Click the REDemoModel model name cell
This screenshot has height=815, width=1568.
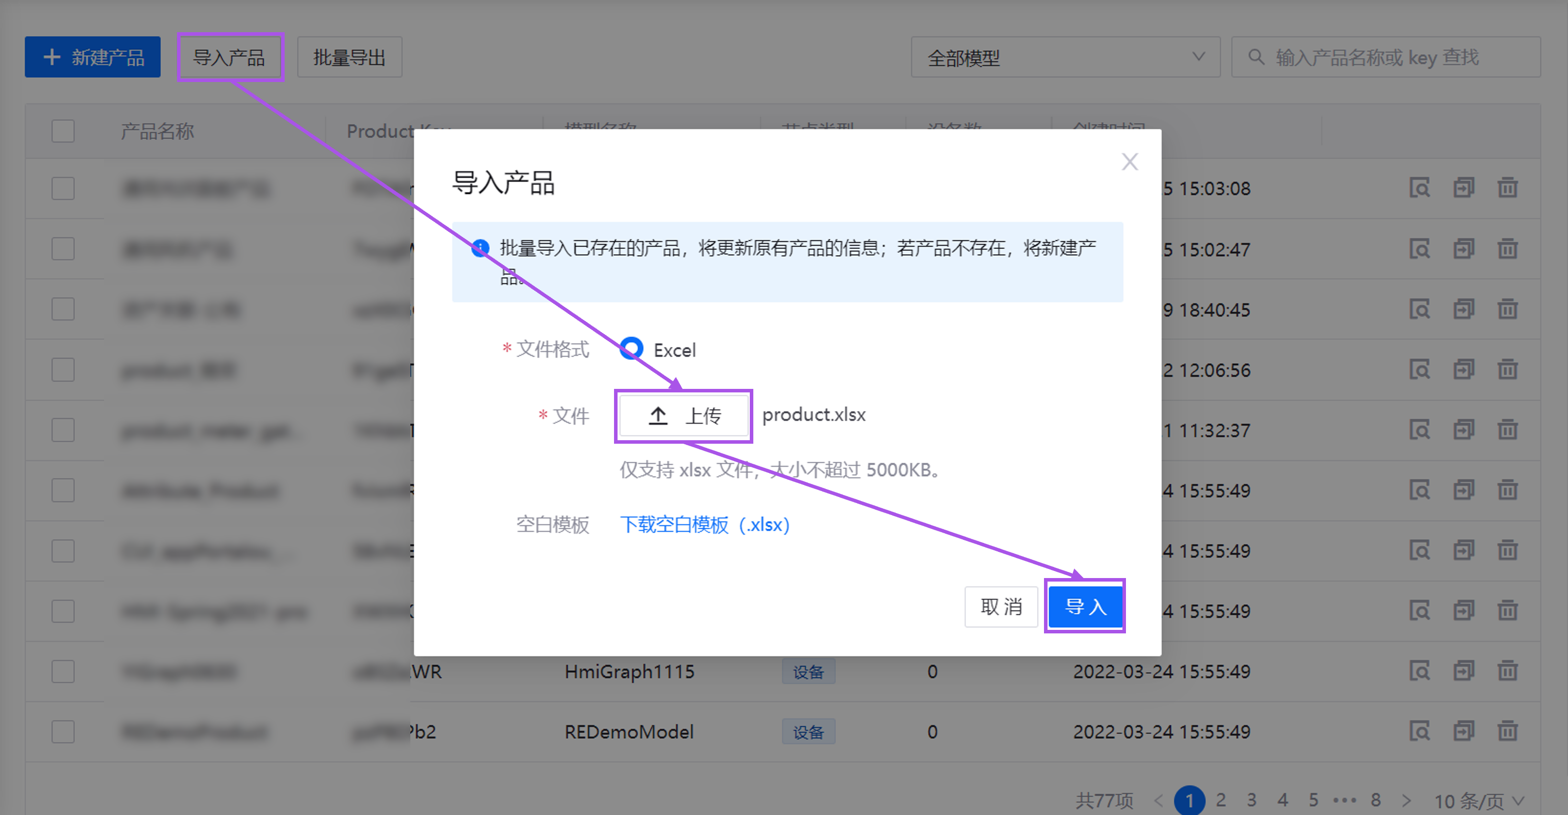[x=629, y=731]
